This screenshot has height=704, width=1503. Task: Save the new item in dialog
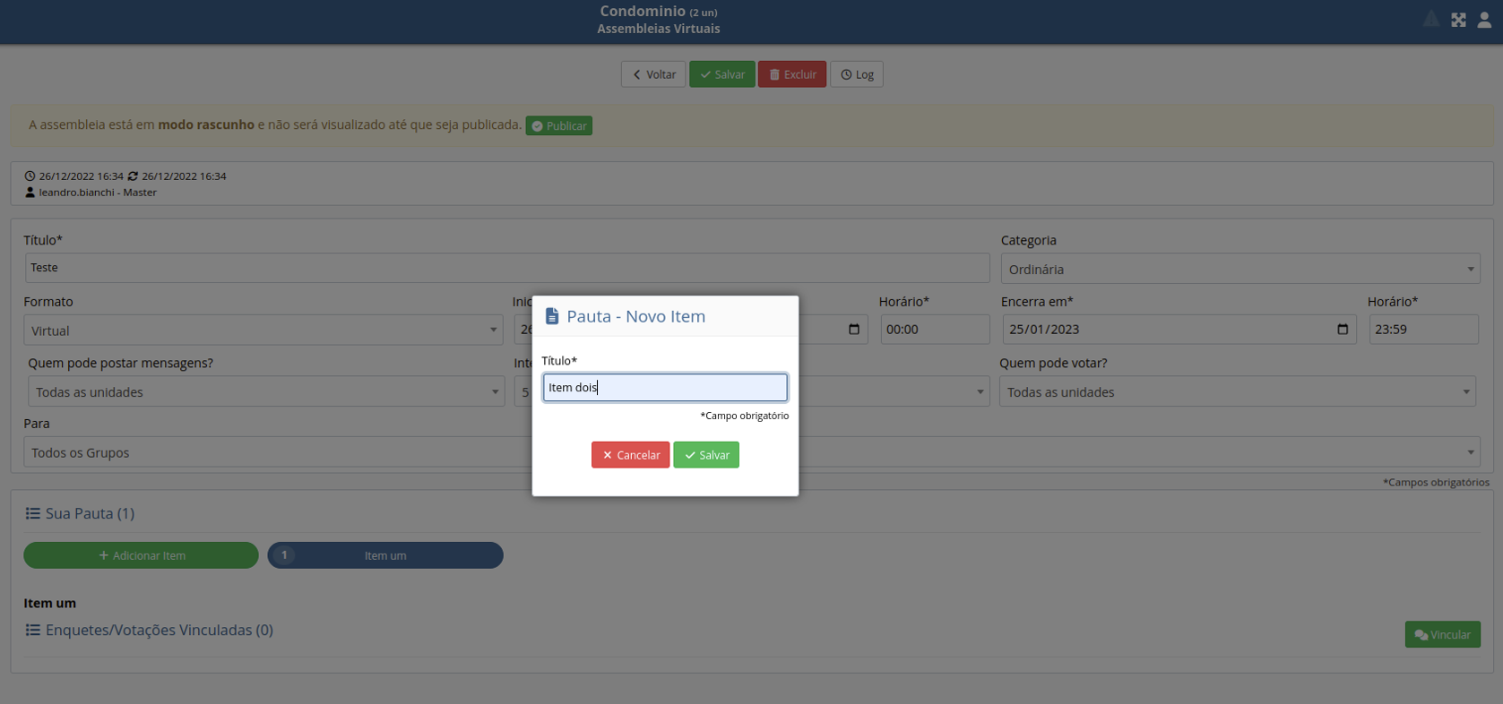[706, 455]
